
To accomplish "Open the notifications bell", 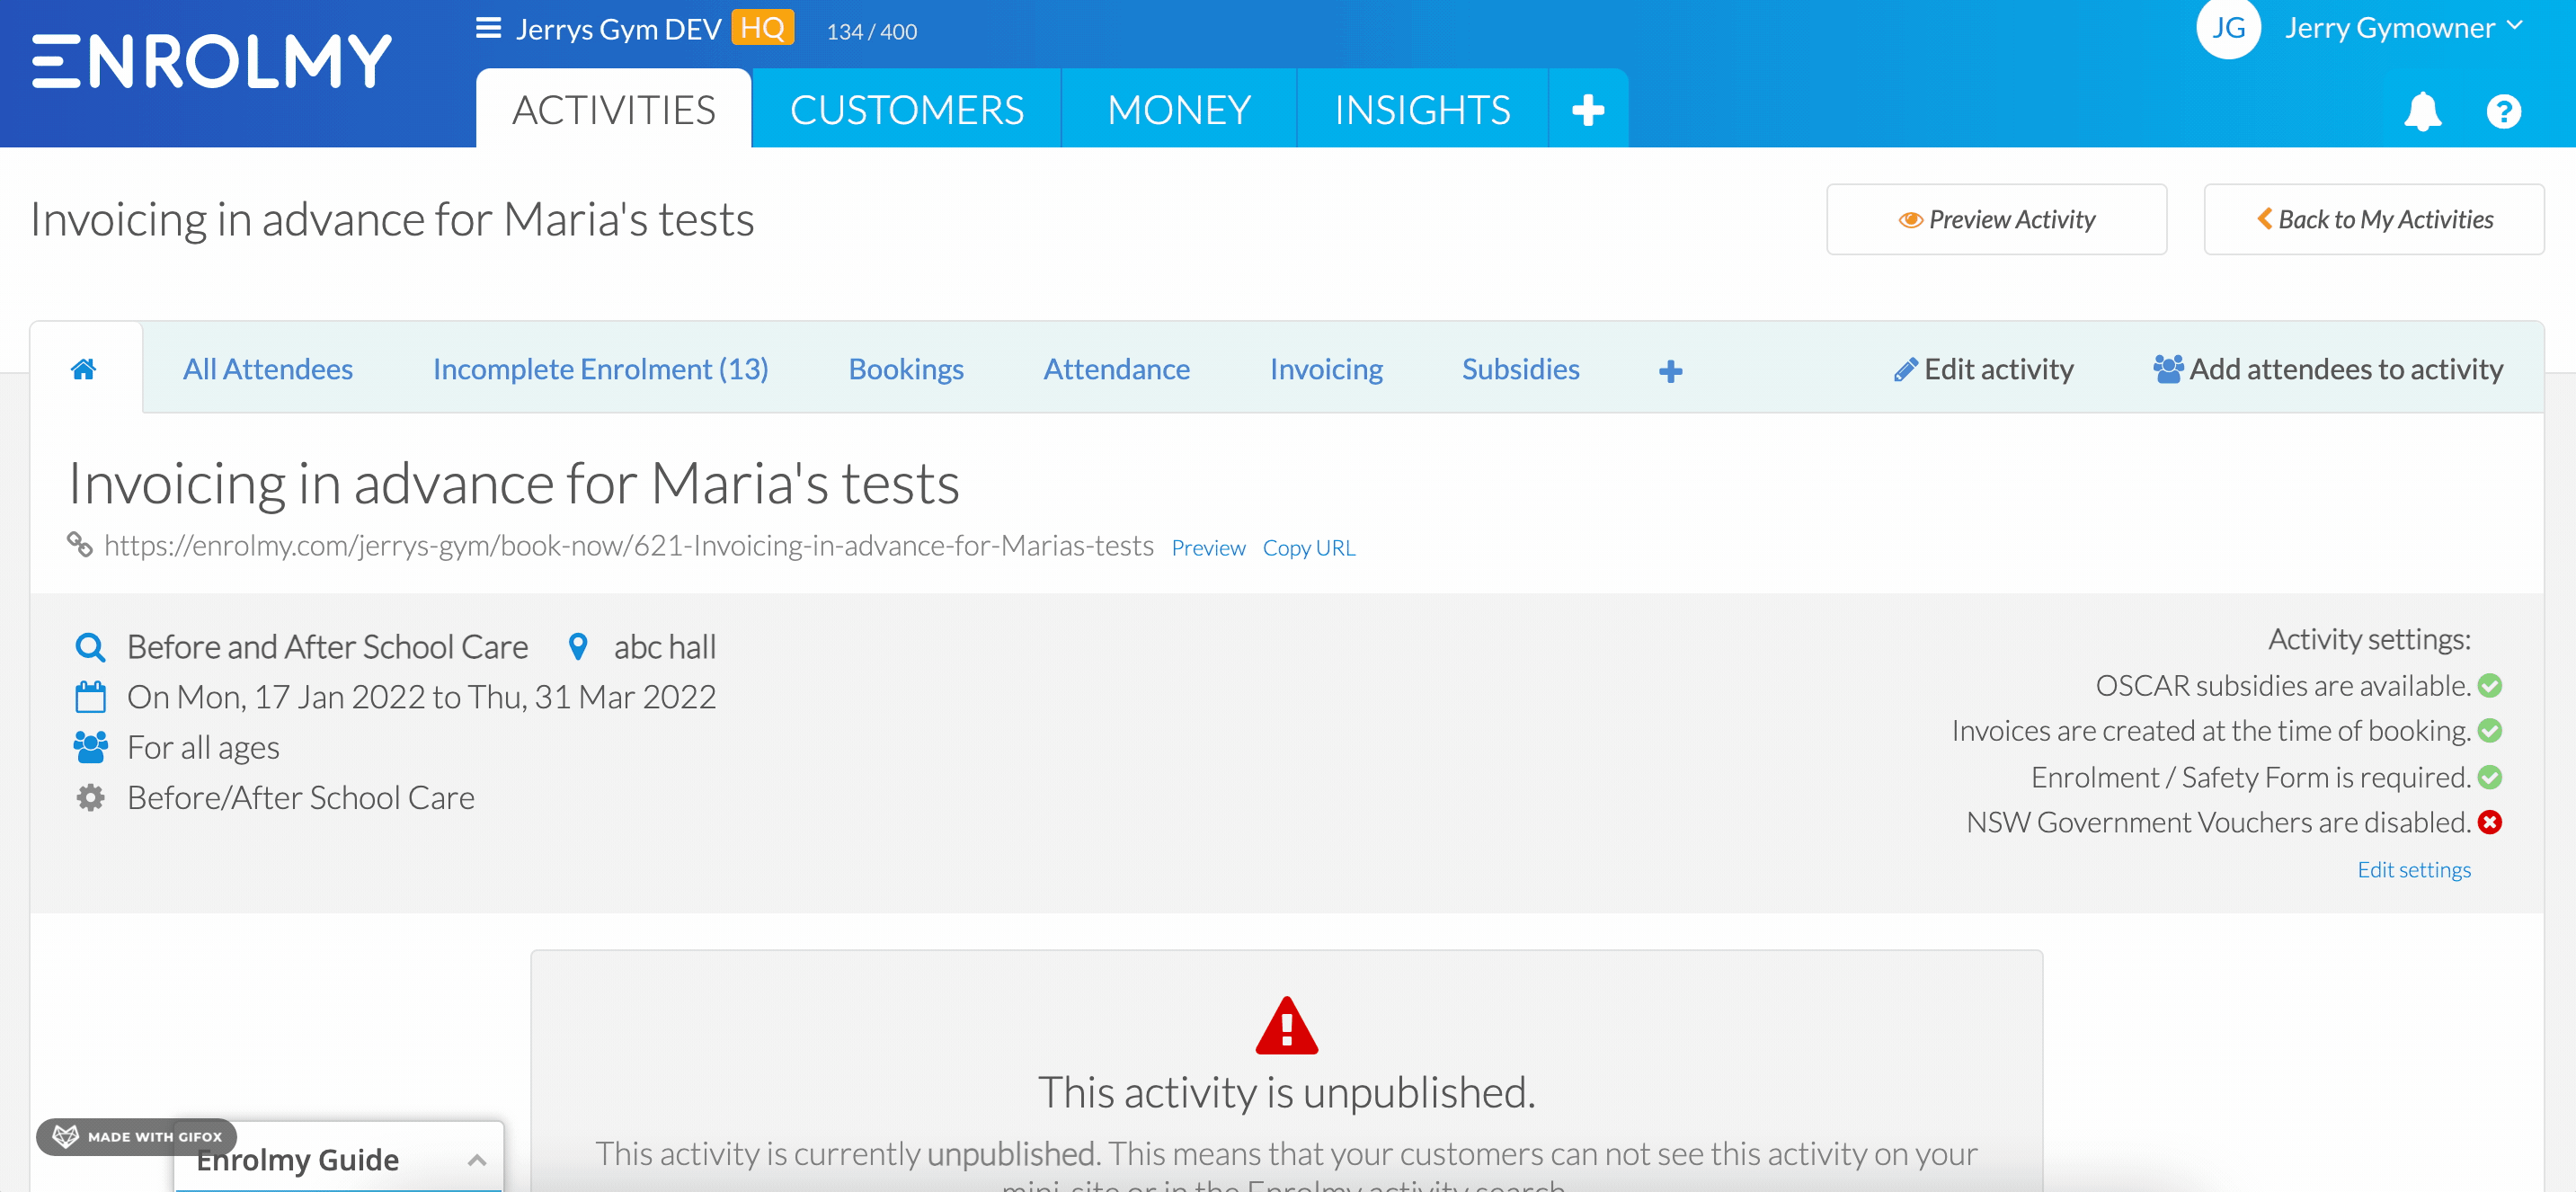I will [2422, 111].
